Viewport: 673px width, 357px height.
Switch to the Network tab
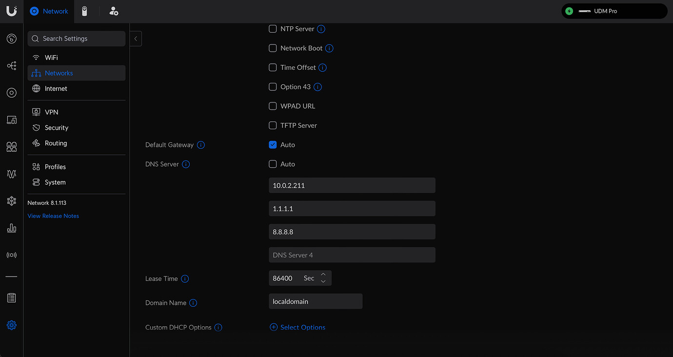click(x=49, y=11)
